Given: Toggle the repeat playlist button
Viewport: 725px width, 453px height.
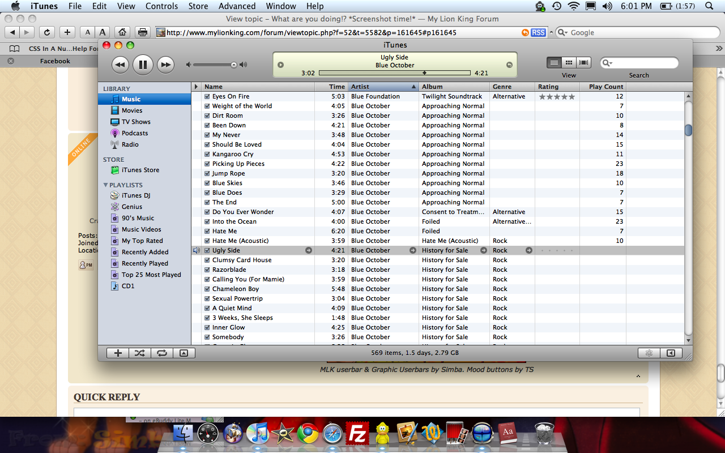Looking at the screenshot, I should pyautogui.click(x=161, y=353).
